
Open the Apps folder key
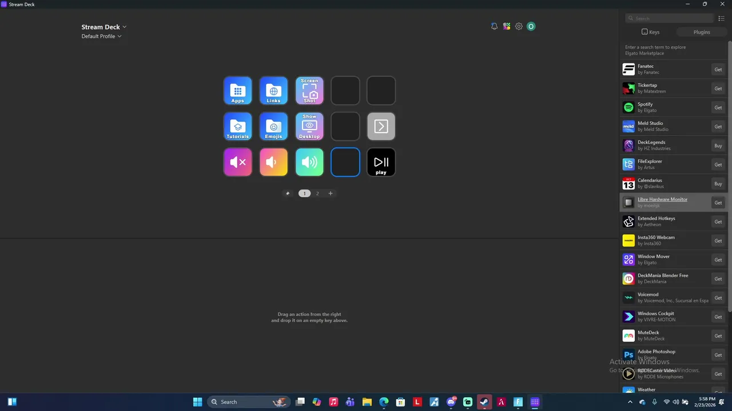237,91
